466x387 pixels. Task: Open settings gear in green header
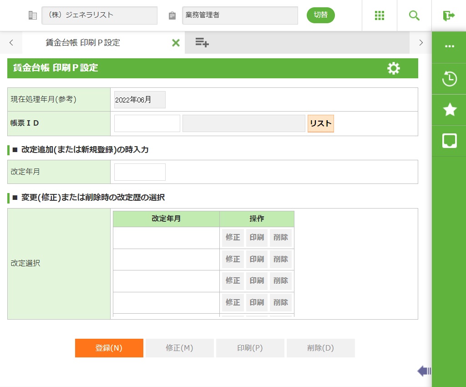coord(393,68)
